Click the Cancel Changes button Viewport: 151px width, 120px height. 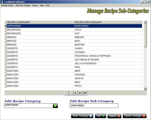pyautogui.click(x=135, y=116)
